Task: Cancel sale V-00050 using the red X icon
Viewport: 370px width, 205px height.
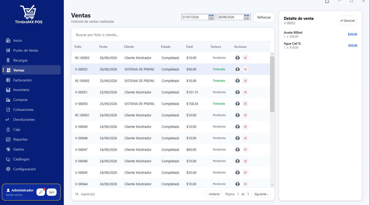Action: click(245, 104)
